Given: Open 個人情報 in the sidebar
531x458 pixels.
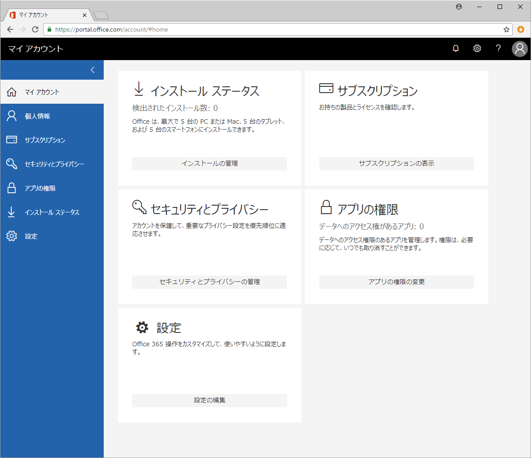Looking at the screenshot, I should coord(37,116).
